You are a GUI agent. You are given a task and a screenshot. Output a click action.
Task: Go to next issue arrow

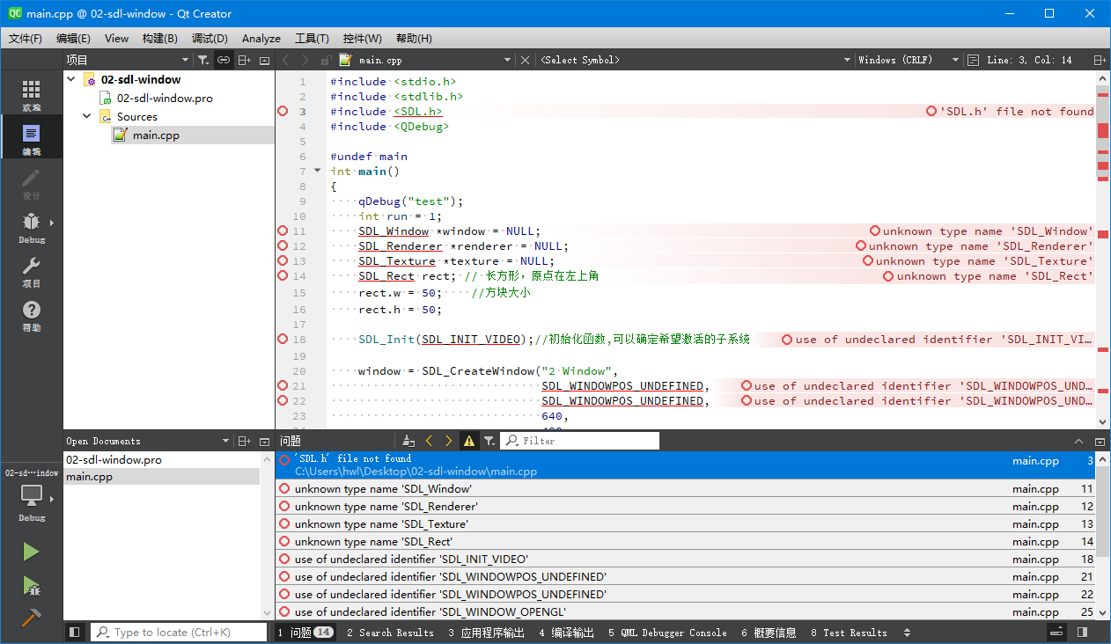pos(449,441)
